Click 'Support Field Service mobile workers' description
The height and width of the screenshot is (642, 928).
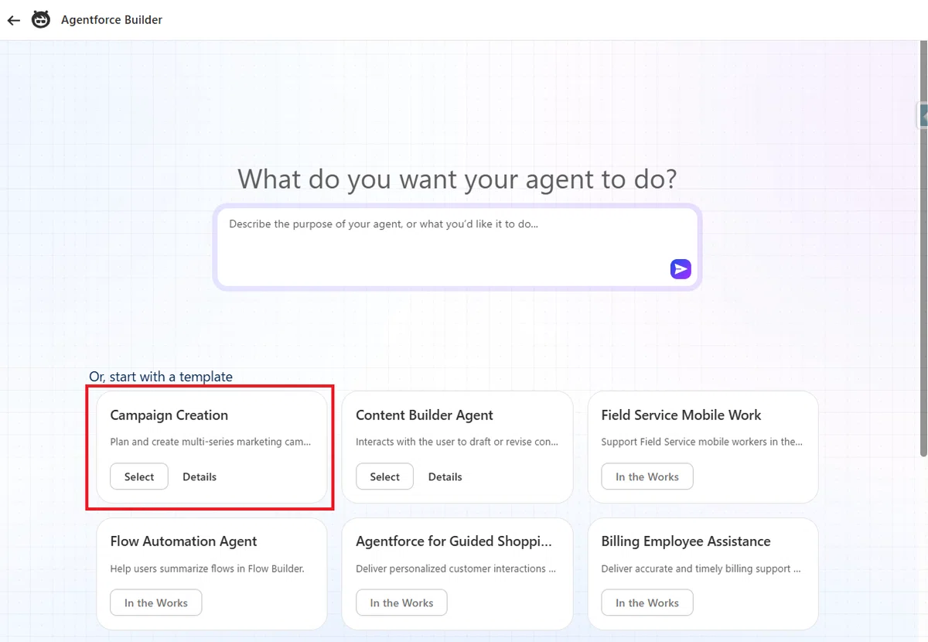(x=702, y=442)
